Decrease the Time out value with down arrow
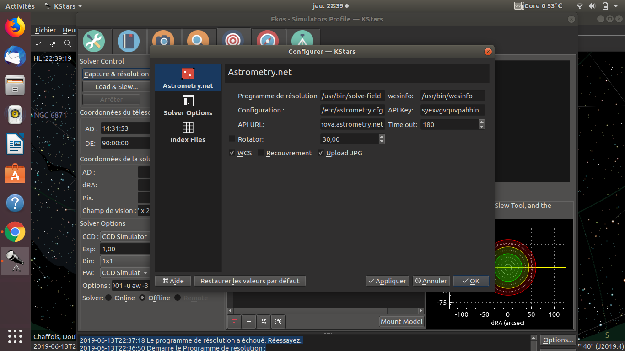Image resolution: width=625 pixels, height=351 pixels. (x=482, y=127)
